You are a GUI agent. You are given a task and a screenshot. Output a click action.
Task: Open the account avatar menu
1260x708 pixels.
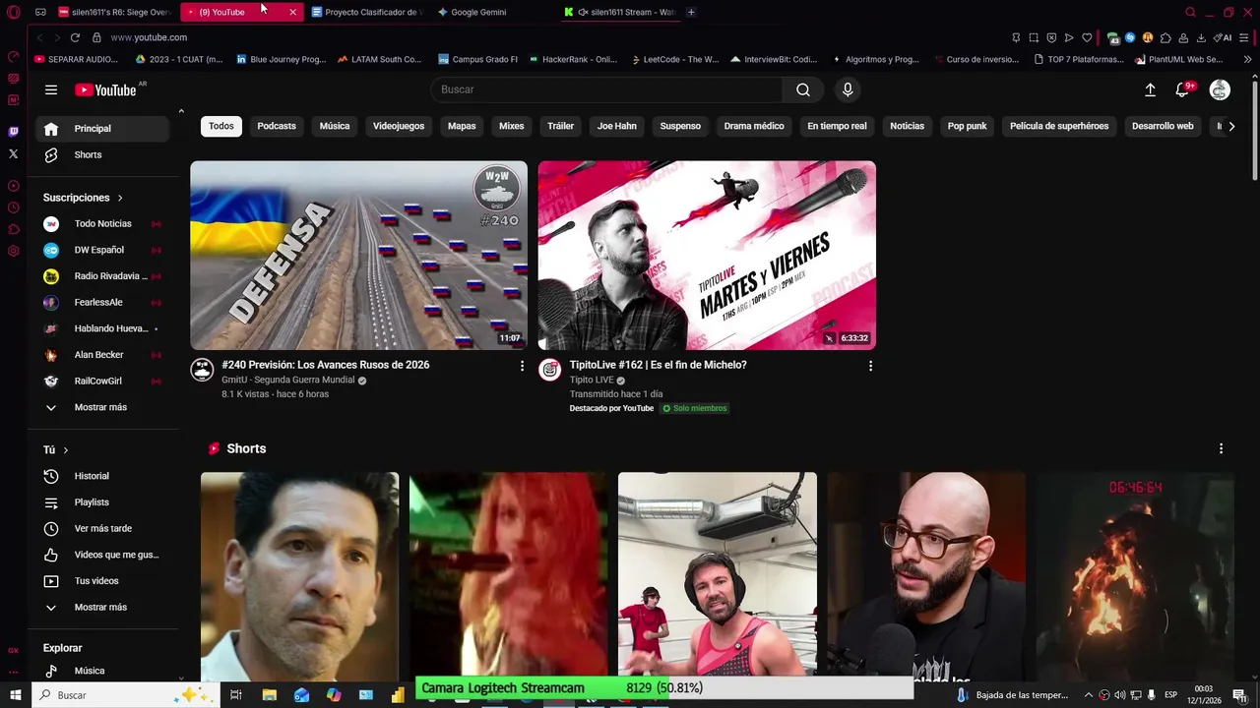pyautogui.click(x=1220, y=89)
